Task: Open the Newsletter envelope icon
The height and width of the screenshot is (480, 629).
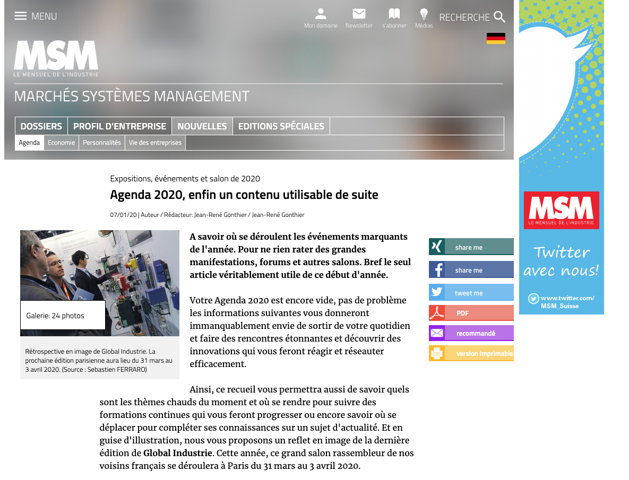Action: pyautogui.click(x=359, y=14)
